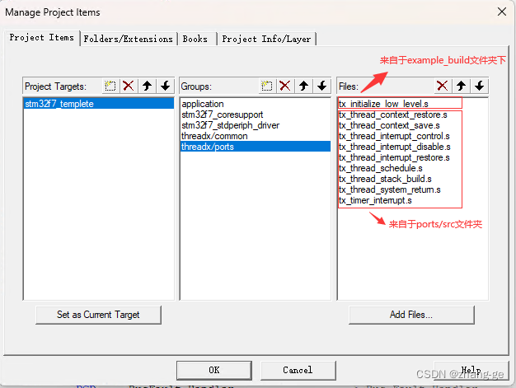Move selected group down
This screenshot has height=388, width=516.
pos(321,86)
